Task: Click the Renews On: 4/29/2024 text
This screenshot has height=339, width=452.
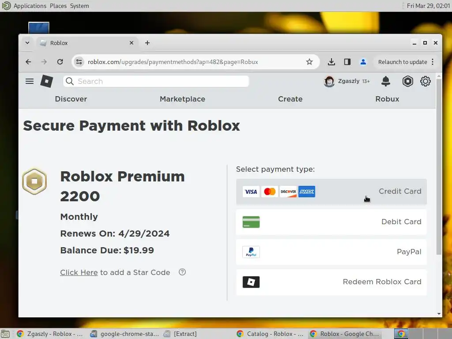Action: [115, 234]
